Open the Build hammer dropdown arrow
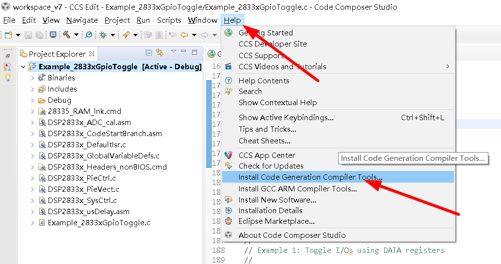Screen dimensions: 501x264 pos(76,35)
